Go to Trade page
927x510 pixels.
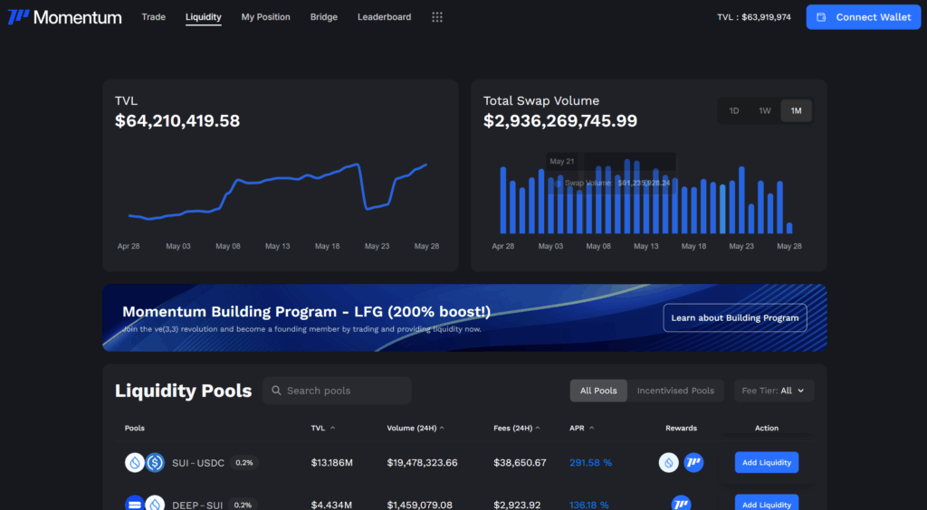pos(154,17)
